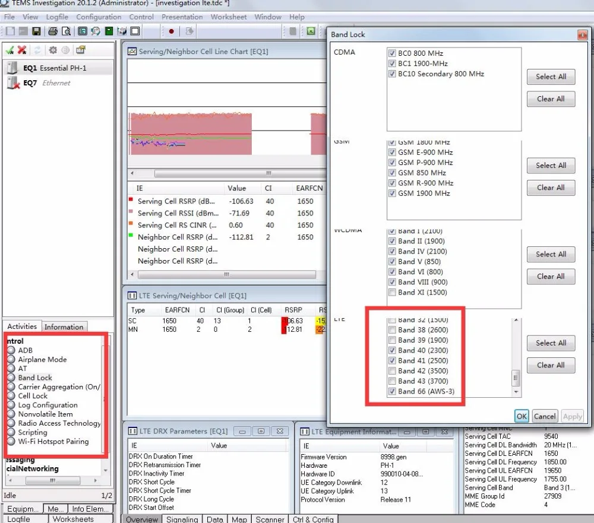This screenshot has width=594, height=523.
Task: Open Print Preview from the toolbar
Action: click(x=67, y=31)
